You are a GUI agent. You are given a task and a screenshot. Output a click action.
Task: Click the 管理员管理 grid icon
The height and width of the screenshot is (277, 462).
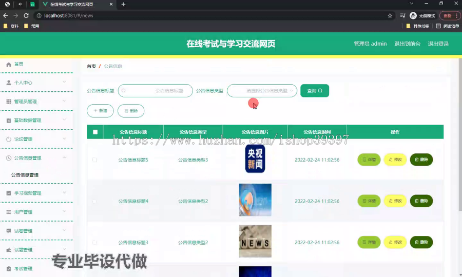click(9, 102)
